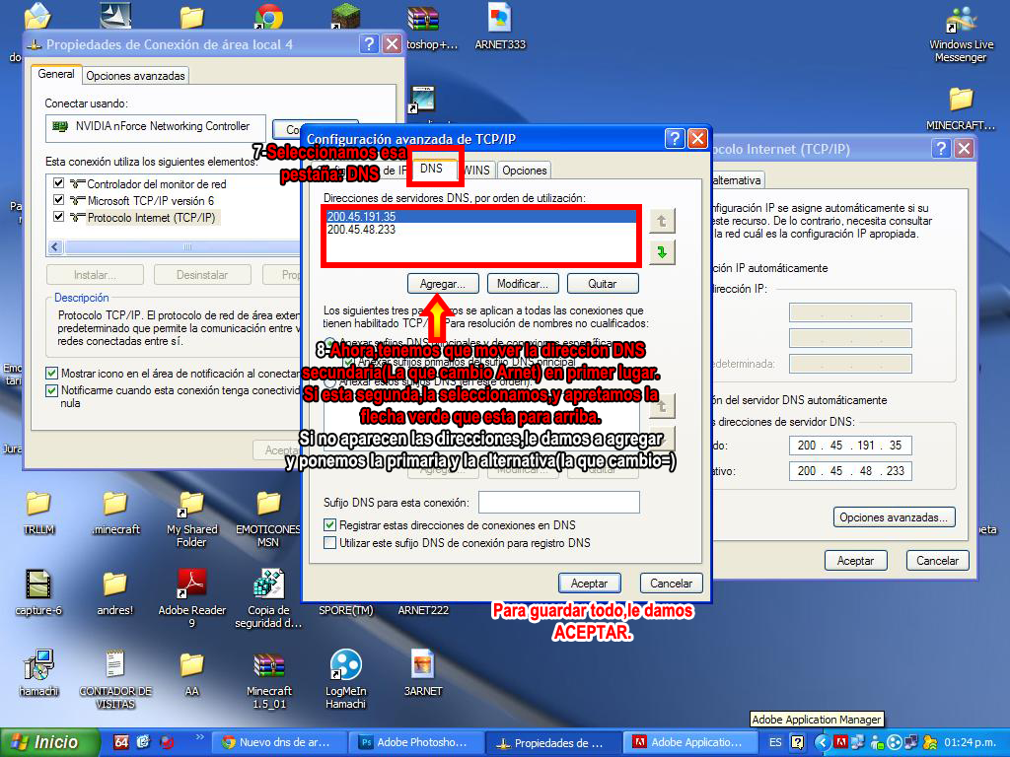
Task: Open CONTADOR DE VISITAS text file
Action: (x=115, y=680)
